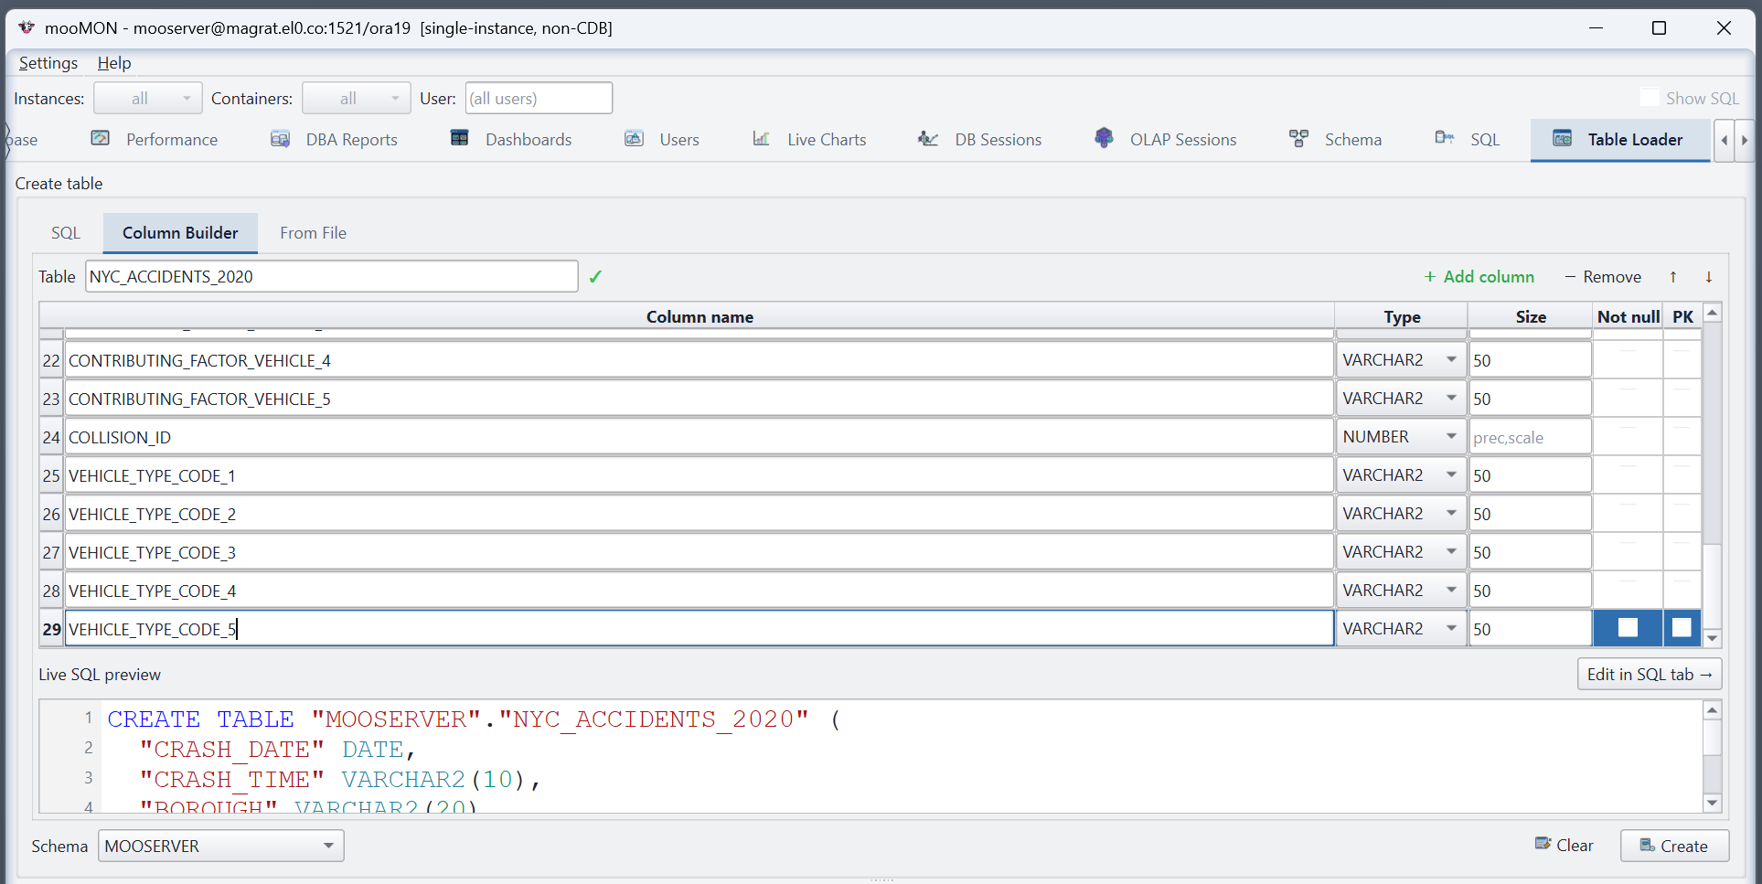Open the Schema tab
This screenshot has width=1762, height=884.
point(1336,139)
